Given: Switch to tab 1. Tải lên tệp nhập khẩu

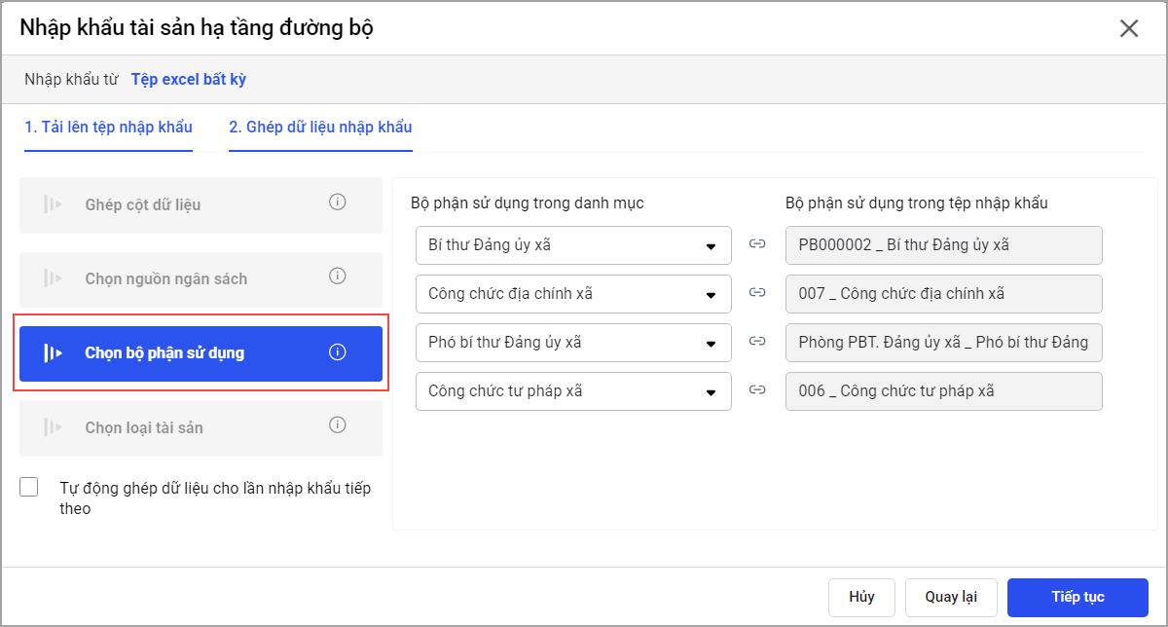Looking at the screenshot, I should pyautogui.click(x=109, y=128).
